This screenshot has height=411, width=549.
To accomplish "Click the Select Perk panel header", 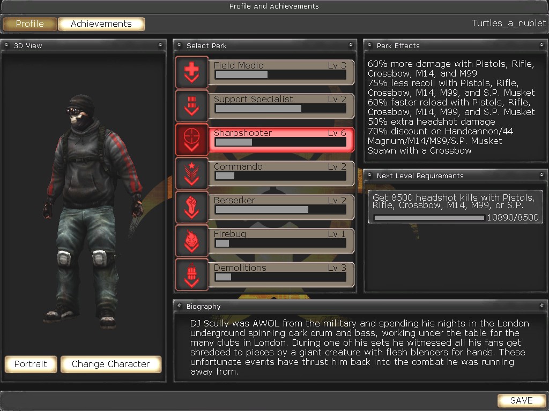I will tap(265, 45).
